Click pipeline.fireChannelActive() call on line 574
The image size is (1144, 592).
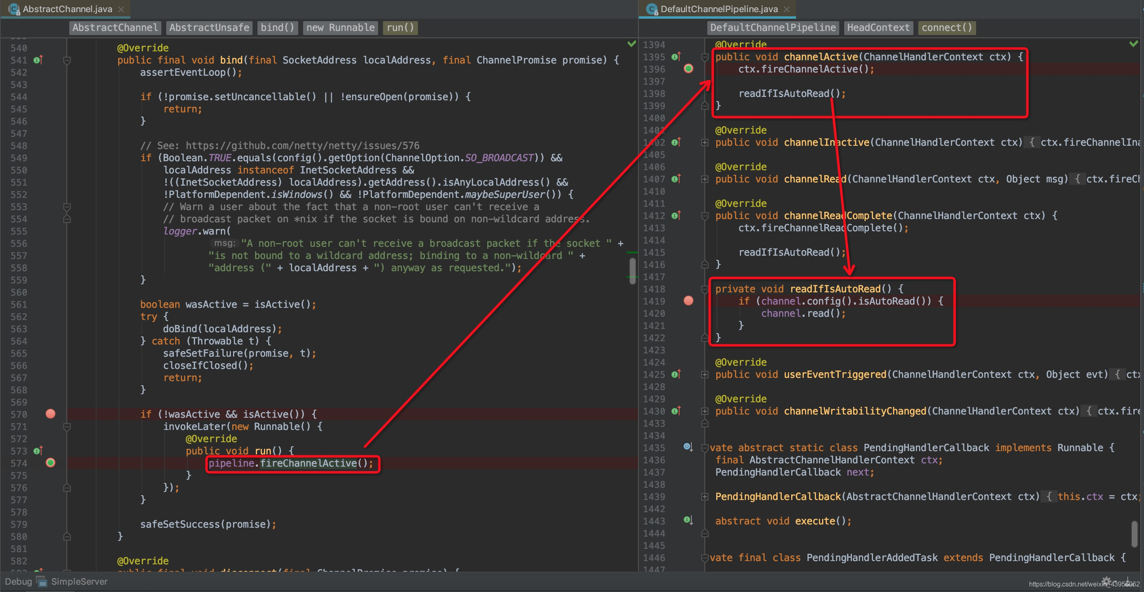pos(291,463)
